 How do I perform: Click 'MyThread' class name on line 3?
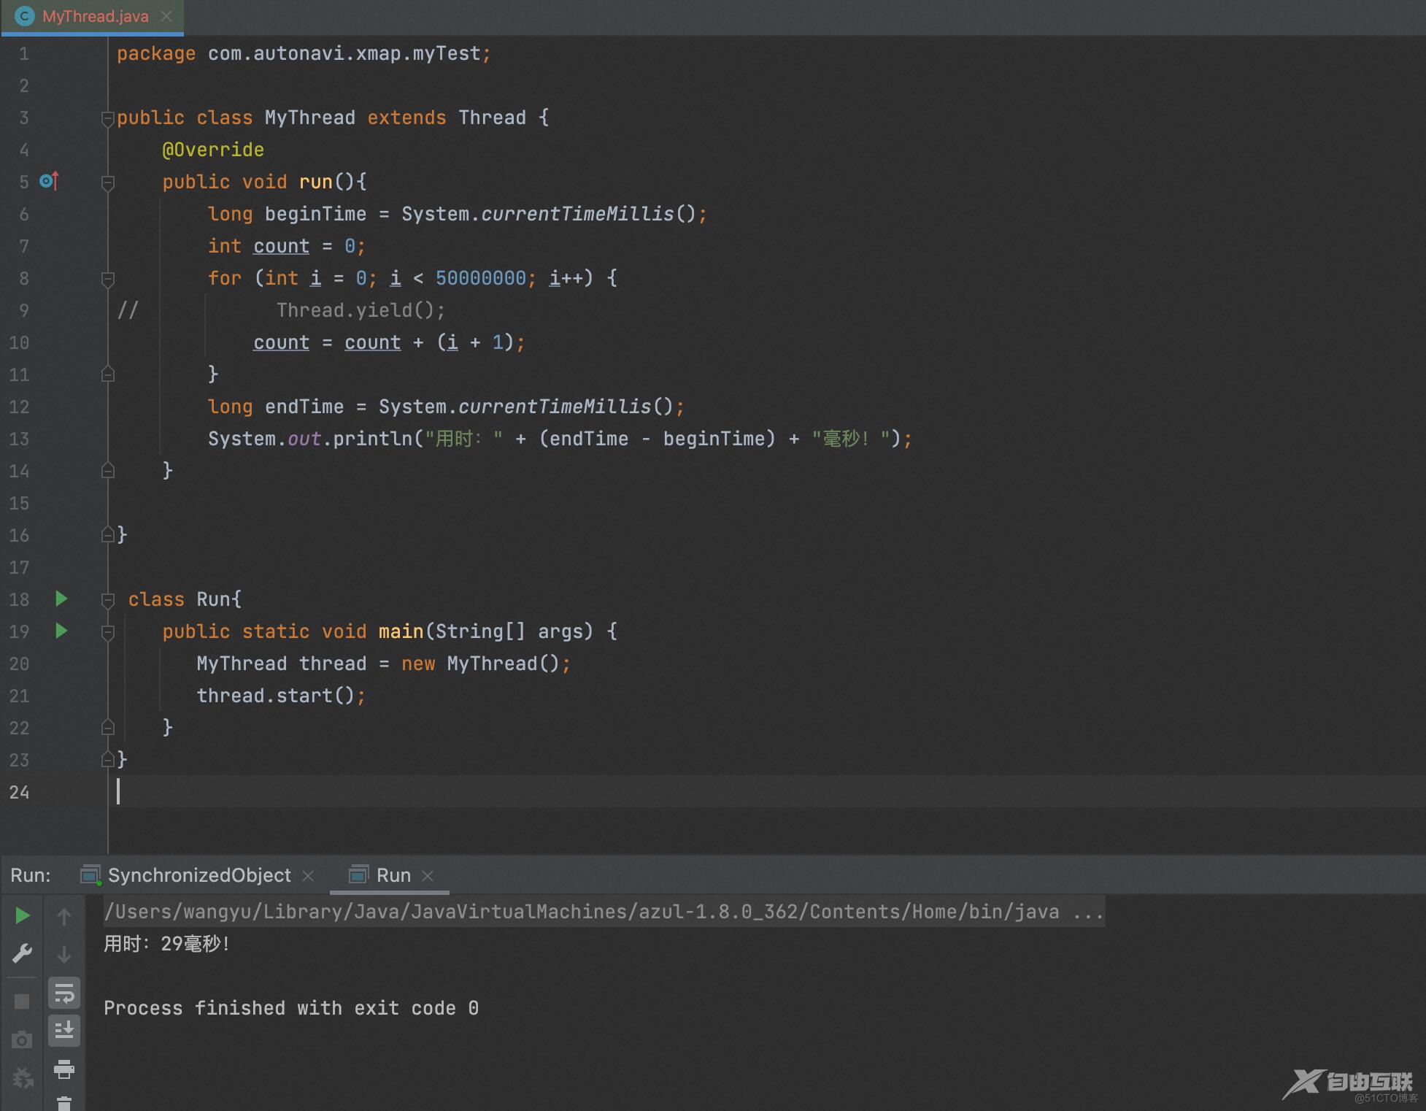tap(309, 118)
